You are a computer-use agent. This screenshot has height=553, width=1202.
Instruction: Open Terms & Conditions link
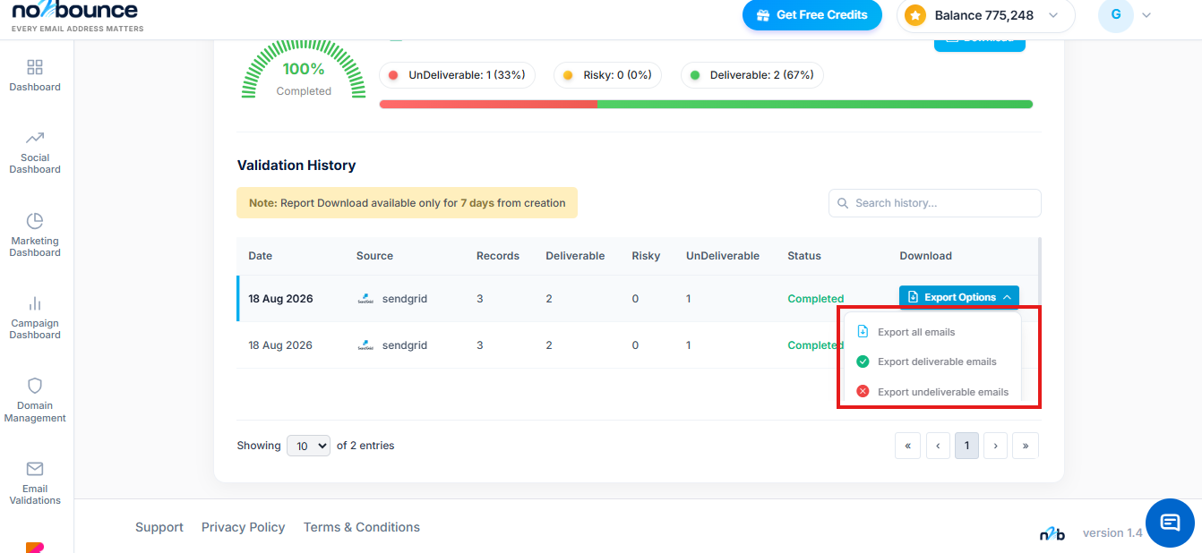(362, 527)
